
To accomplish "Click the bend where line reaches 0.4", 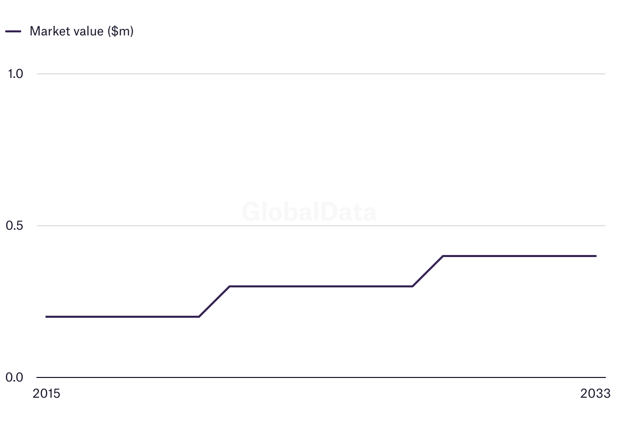I will 443,256.
